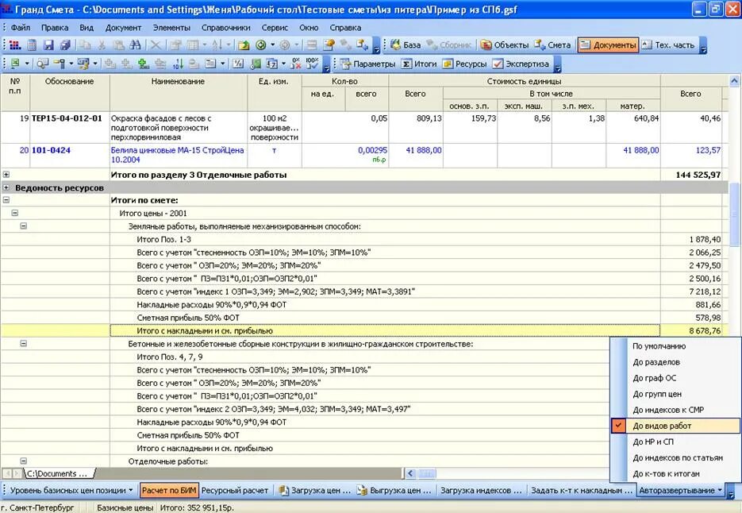Click the folder up-level icon
Image resolution: width=742 pixels, height=513 pixels.
pyautogui.click(x=244, y=45)
